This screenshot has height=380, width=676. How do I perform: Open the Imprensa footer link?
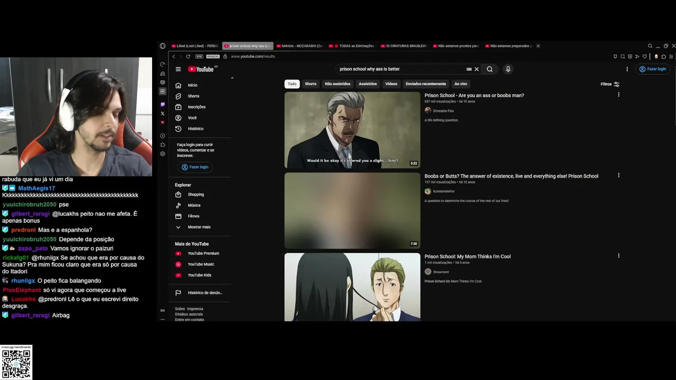[195, 309]
